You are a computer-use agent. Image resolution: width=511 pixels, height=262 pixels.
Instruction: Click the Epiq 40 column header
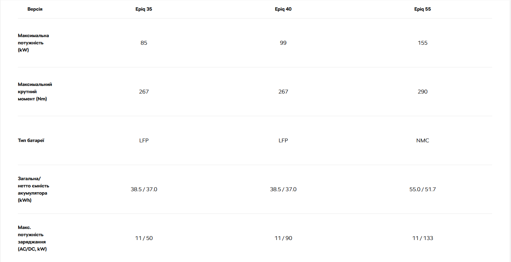click(283, 9)
